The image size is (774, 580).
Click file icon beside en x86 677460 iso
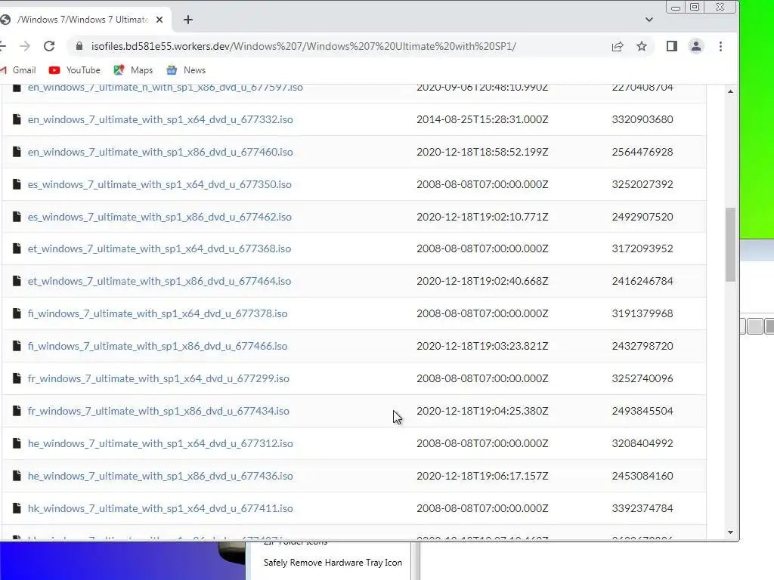pos(17,152)
